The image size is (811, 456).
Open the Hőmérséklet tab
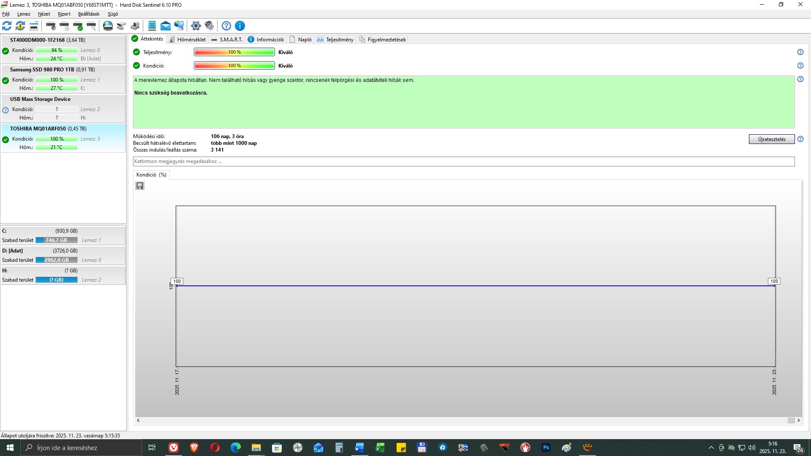click(x=187, y=40)
